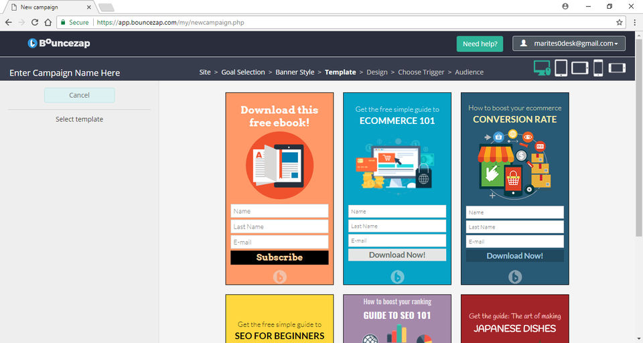The image size is (643, 343).
Task: Go to browser home page icon
Action: coord(48,23)
